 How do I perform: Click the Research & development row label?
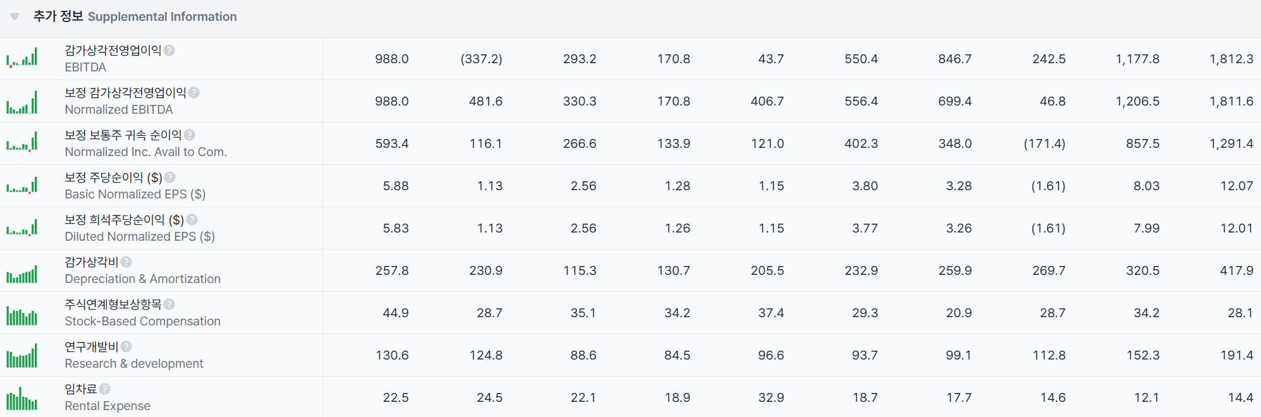click(x=133, y=363)
